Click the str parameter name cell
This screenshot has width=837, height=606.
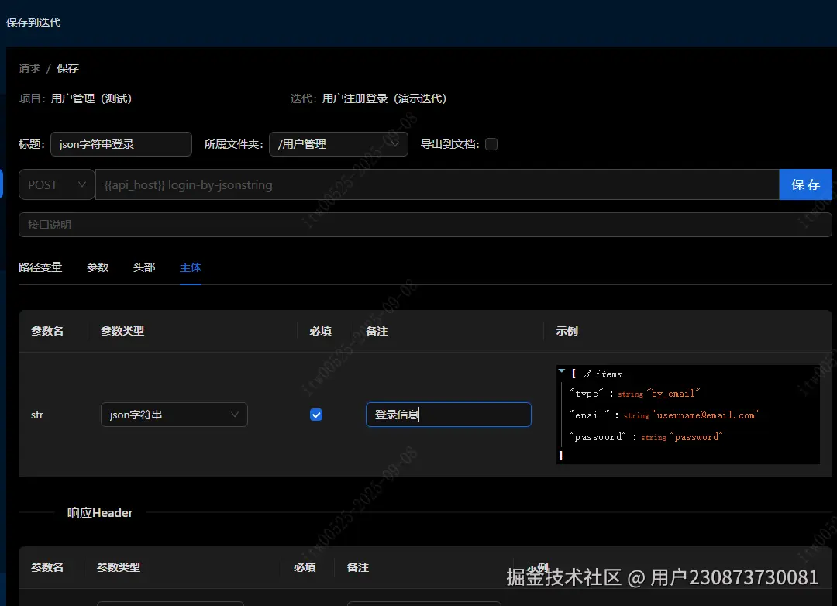37,415
